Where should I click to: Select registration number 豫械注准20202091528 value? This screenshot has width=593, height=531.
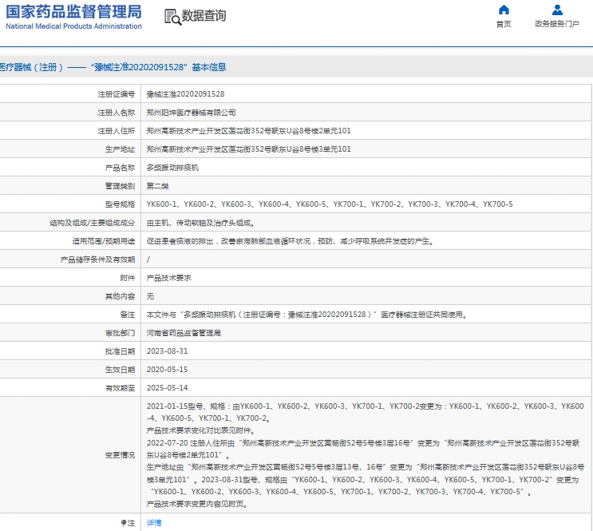(x=185, y=94)
